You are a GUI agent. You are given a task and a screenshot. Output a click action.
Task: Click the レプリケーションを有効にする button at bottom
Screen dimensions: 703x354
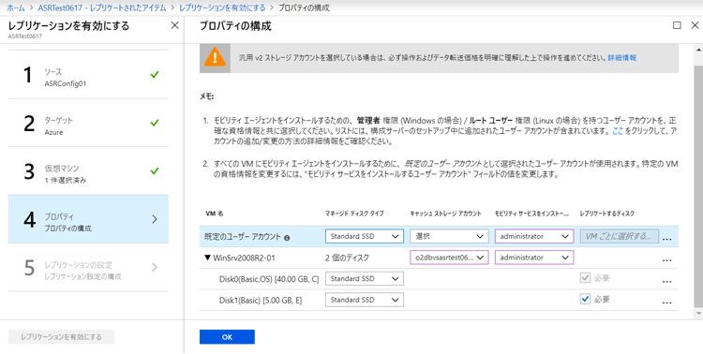pos(62,337)
